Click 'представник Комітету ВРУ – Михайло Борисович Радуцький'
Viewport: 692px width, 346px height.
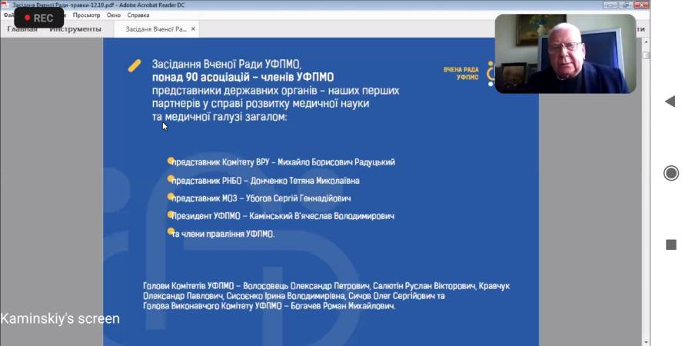coord(283,162)
